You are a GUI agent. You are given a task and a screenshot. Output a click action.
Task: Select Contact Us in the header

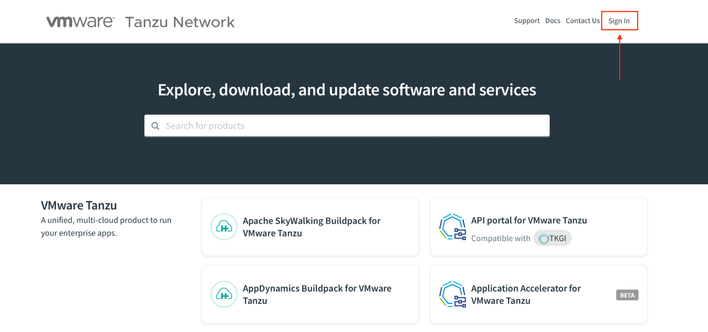pos(583,21)
